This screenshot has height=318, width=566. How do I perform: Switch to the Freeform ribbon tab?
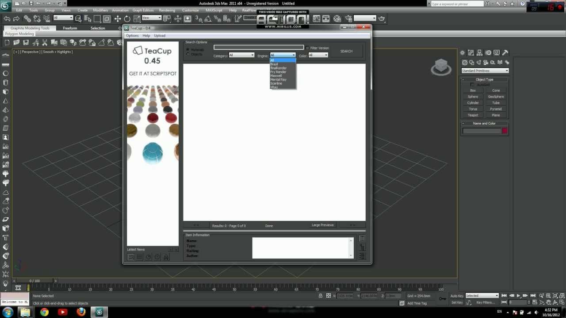click(70, 28)
